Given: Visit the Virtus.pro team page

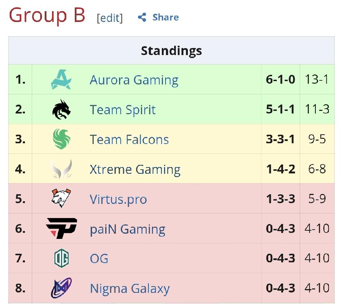Looking at the screenshot, I should click(118, 199).
